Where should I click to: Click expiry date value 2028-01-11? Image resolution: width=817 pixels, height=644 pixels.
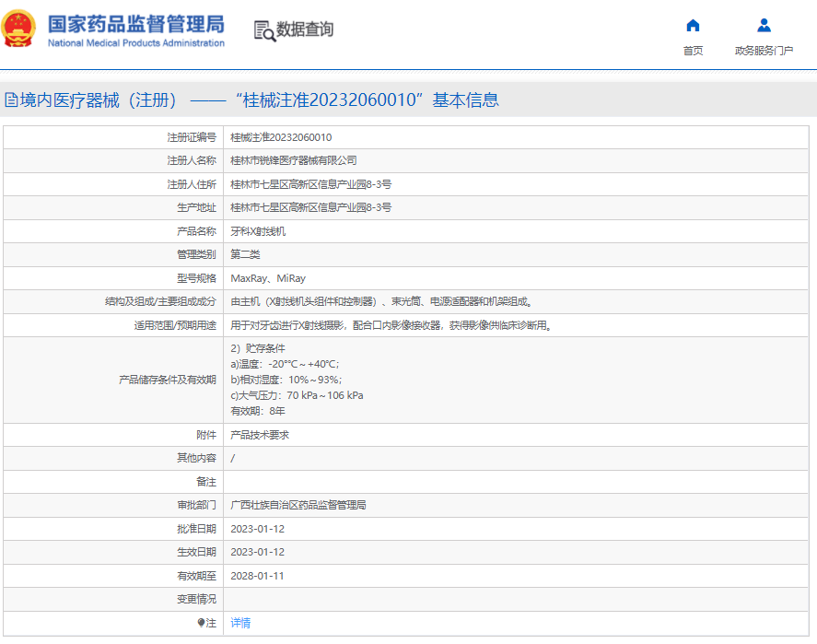[257, 576]
